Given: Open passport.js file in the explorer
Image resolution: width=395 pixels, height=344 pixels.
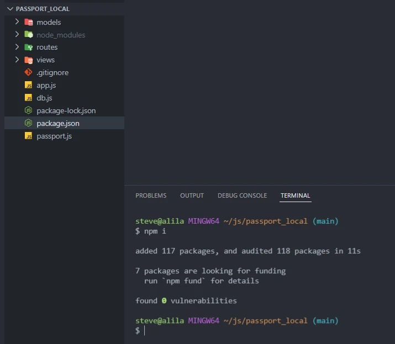Looking at the screenshot, I should coord(54,136).
